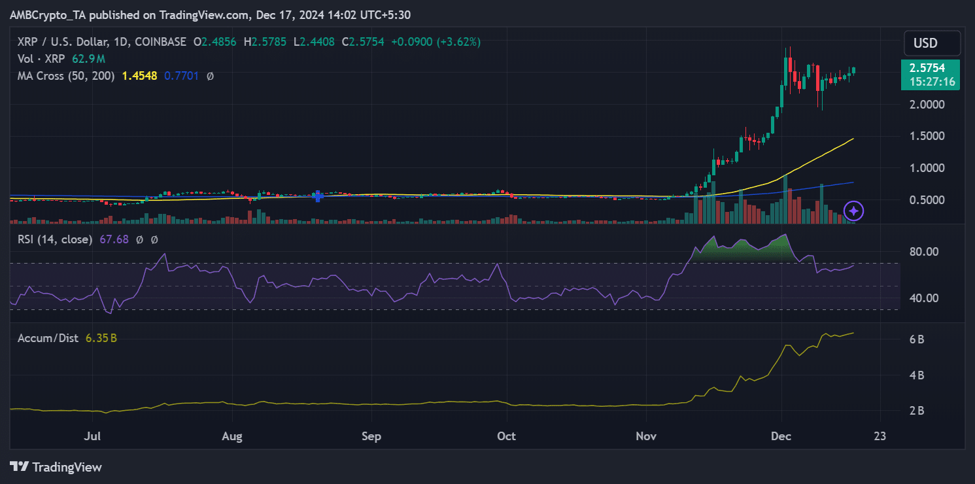Image resolution: width=975 pixels, height=484 pixels.
Task: Click the close price C2.5754
Action: click(x=363, y=42)
